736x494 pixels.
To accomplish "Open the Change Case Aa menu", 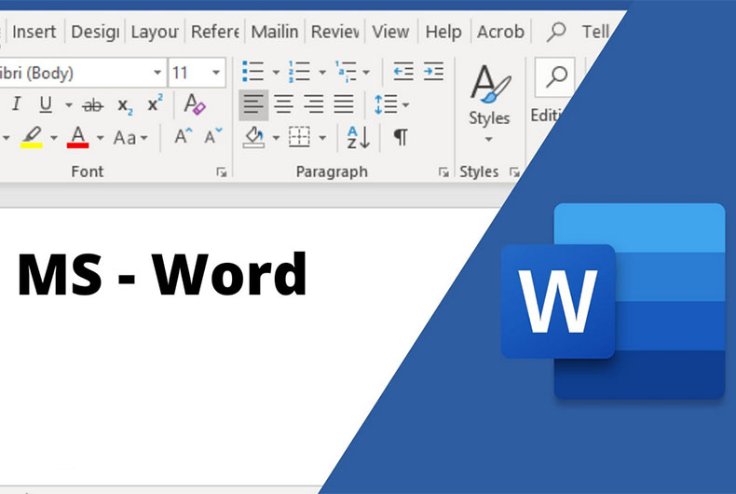I will coord(130,138).
